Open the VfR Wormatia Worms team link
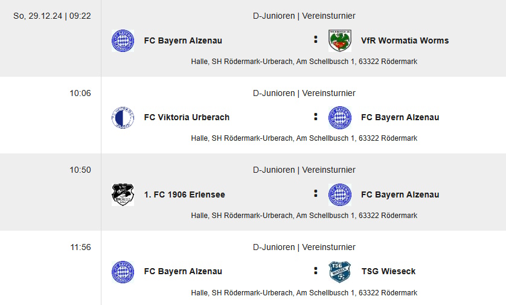 (x=405, y=40)
